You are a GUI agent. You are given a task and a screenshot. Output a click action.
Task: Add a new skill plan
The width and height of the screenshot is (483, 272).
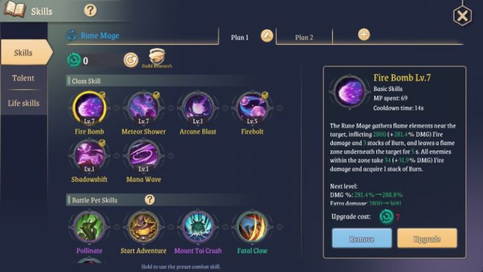click(x=364, y=35)
